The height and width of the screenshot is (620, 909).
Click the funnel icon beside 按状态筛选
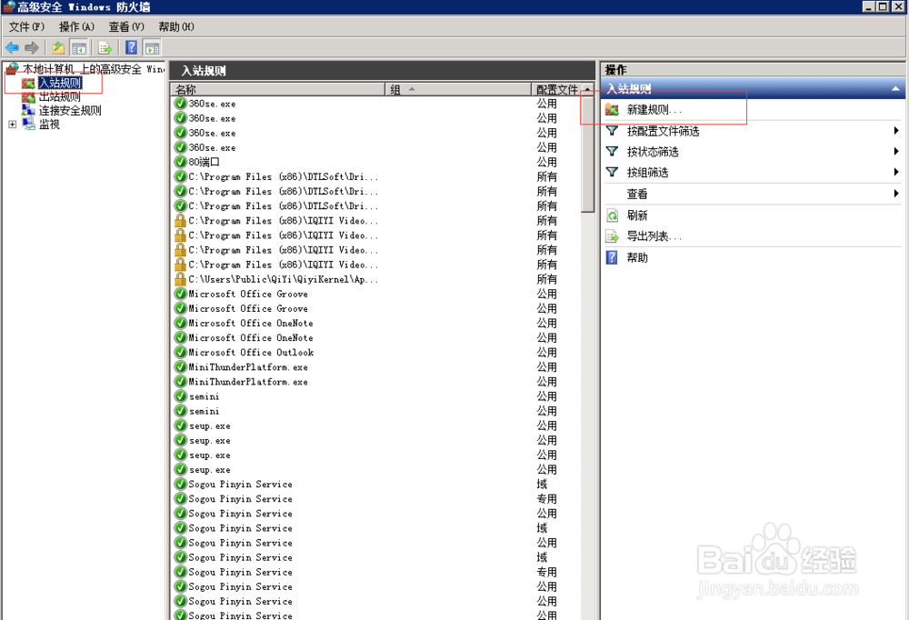tap(612, 152)
